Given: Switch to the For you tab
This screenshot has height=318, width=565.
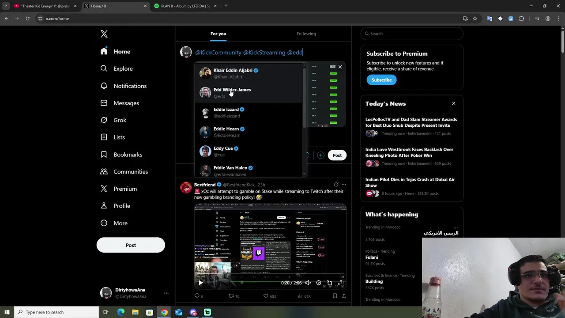Looking at the screenshot, I should click(x=218, y=34).
